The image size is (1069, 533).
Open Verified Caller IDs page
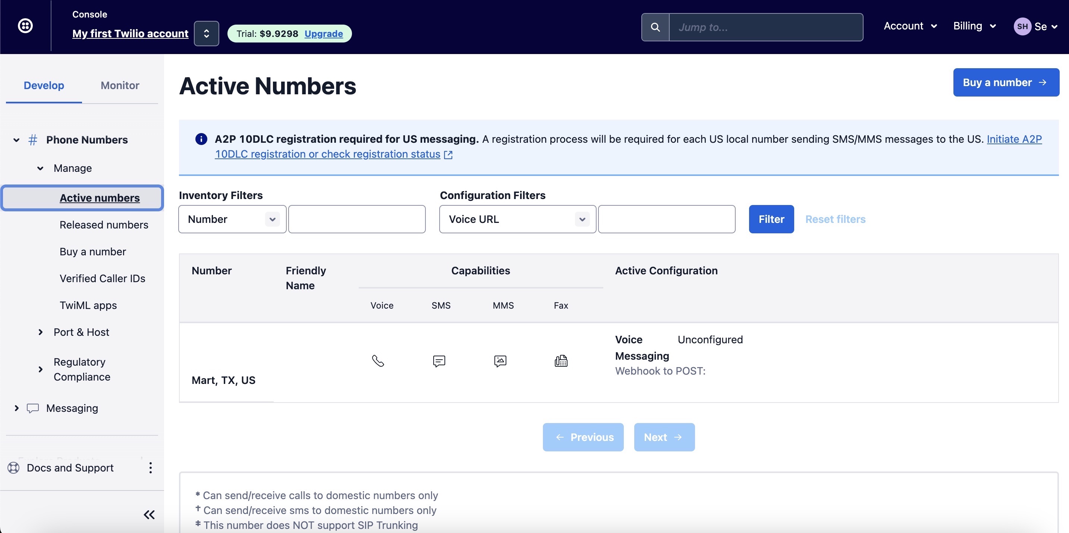pos(103,278)
